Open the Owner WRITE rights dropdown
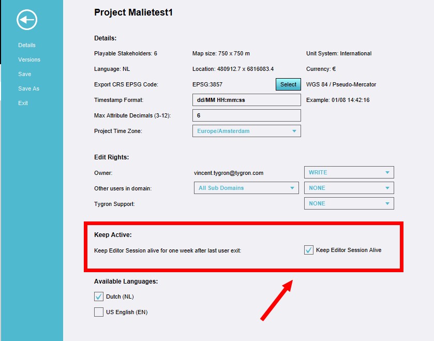434x341 pixels. [349, 172]
